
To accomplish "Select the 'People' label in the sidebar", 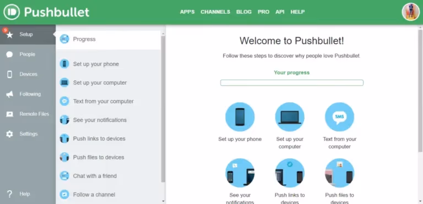I will click(27, 54).
